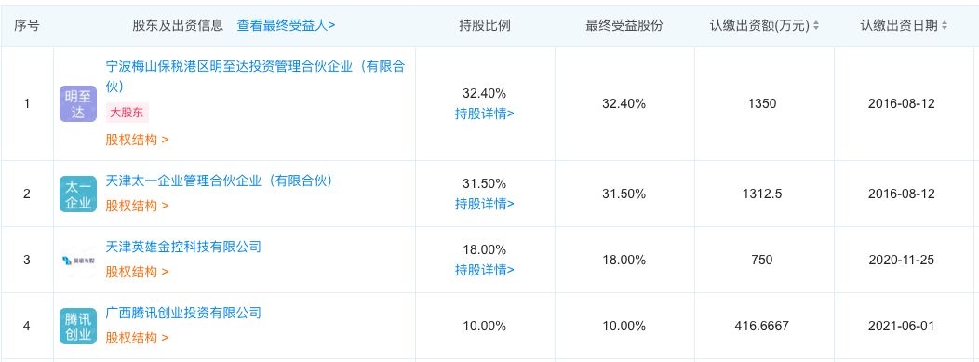Screen dimensions: 979x362
Task: Sort by 认缴出资日期 column arrows
Action: click(945, 25)
